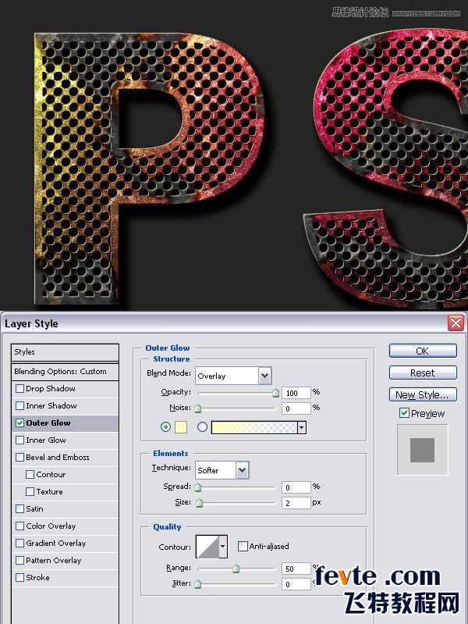Enable the Gradient Overlay checkbox
Image resolution: width=468 pixels, height=624 pixels.
coord(19,543)
